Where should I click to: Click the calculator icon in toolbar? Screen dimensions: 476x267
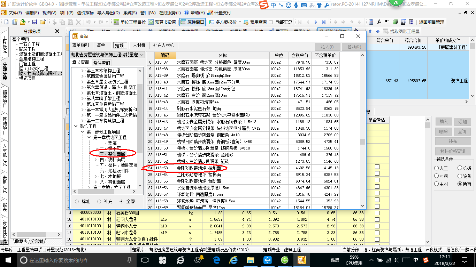click(x=371, y=22)
